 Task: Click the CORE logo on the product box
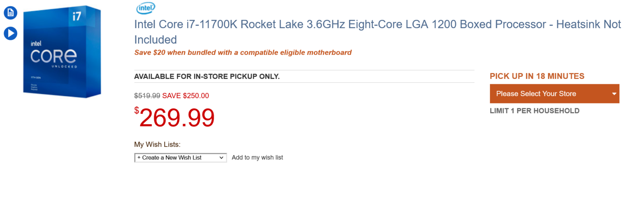(x=53, y=56)
